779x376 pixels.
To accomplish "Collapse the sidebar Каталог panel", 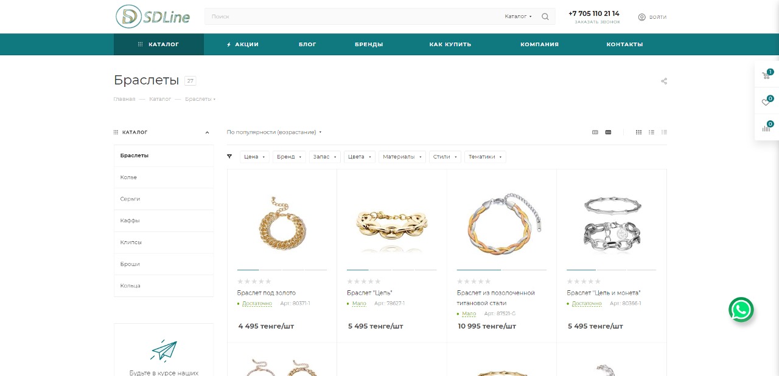I will coord(207,132).
